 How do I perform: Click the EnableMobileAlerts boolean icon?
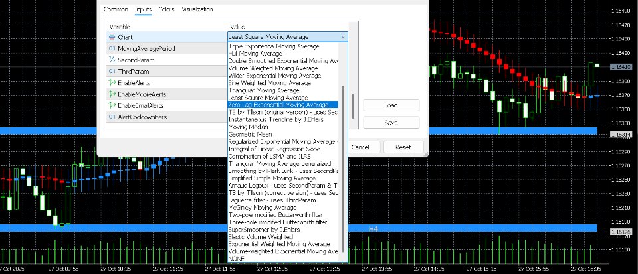tap(112, 94)
